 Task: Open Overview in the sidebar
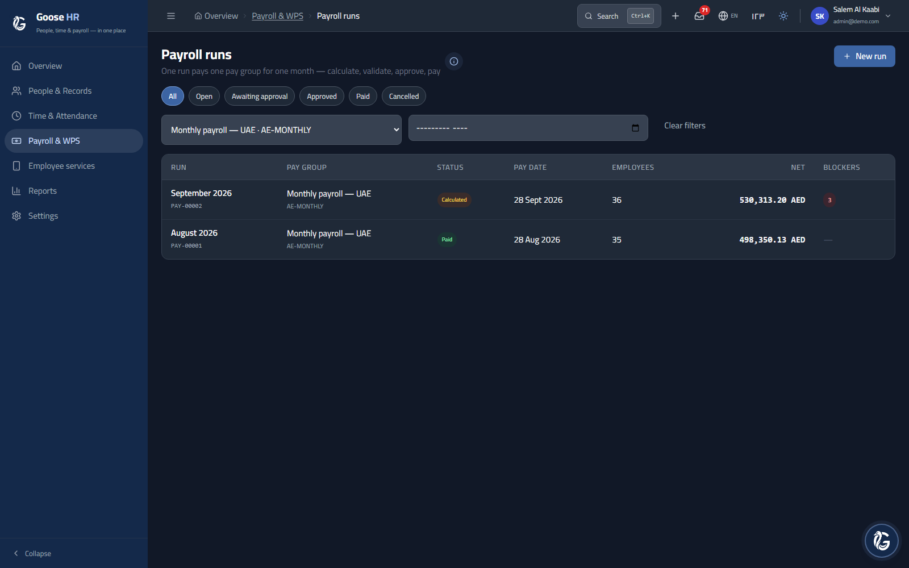(x=74, y=66)
